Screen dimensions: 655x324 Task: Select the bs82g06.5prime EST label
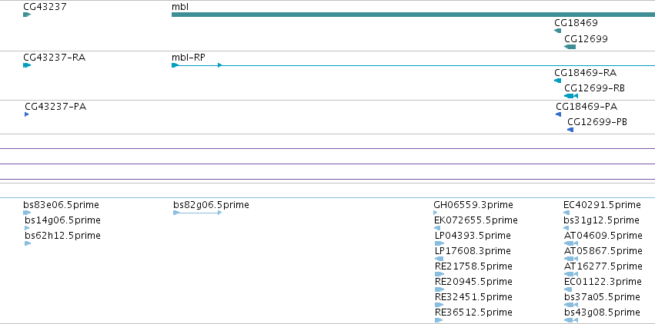coord(211,205)
